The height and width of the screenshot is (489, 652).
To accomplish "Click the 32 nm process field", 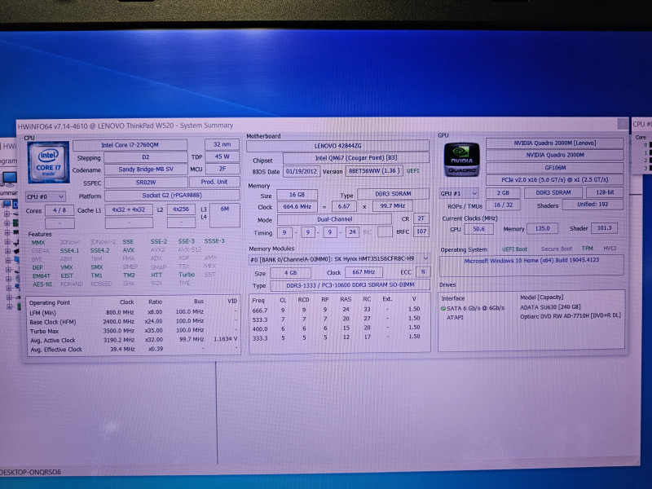I will pyautogui.click(x=222, y=144).
